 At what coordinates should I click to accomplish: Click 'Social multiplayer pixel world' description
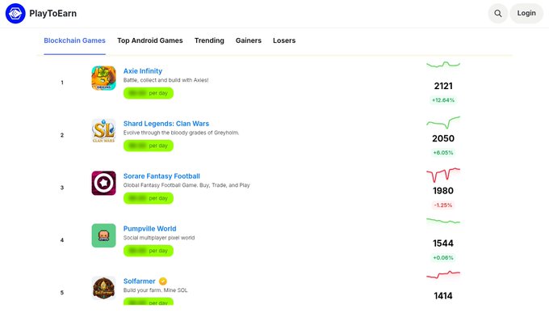(159, 238)
